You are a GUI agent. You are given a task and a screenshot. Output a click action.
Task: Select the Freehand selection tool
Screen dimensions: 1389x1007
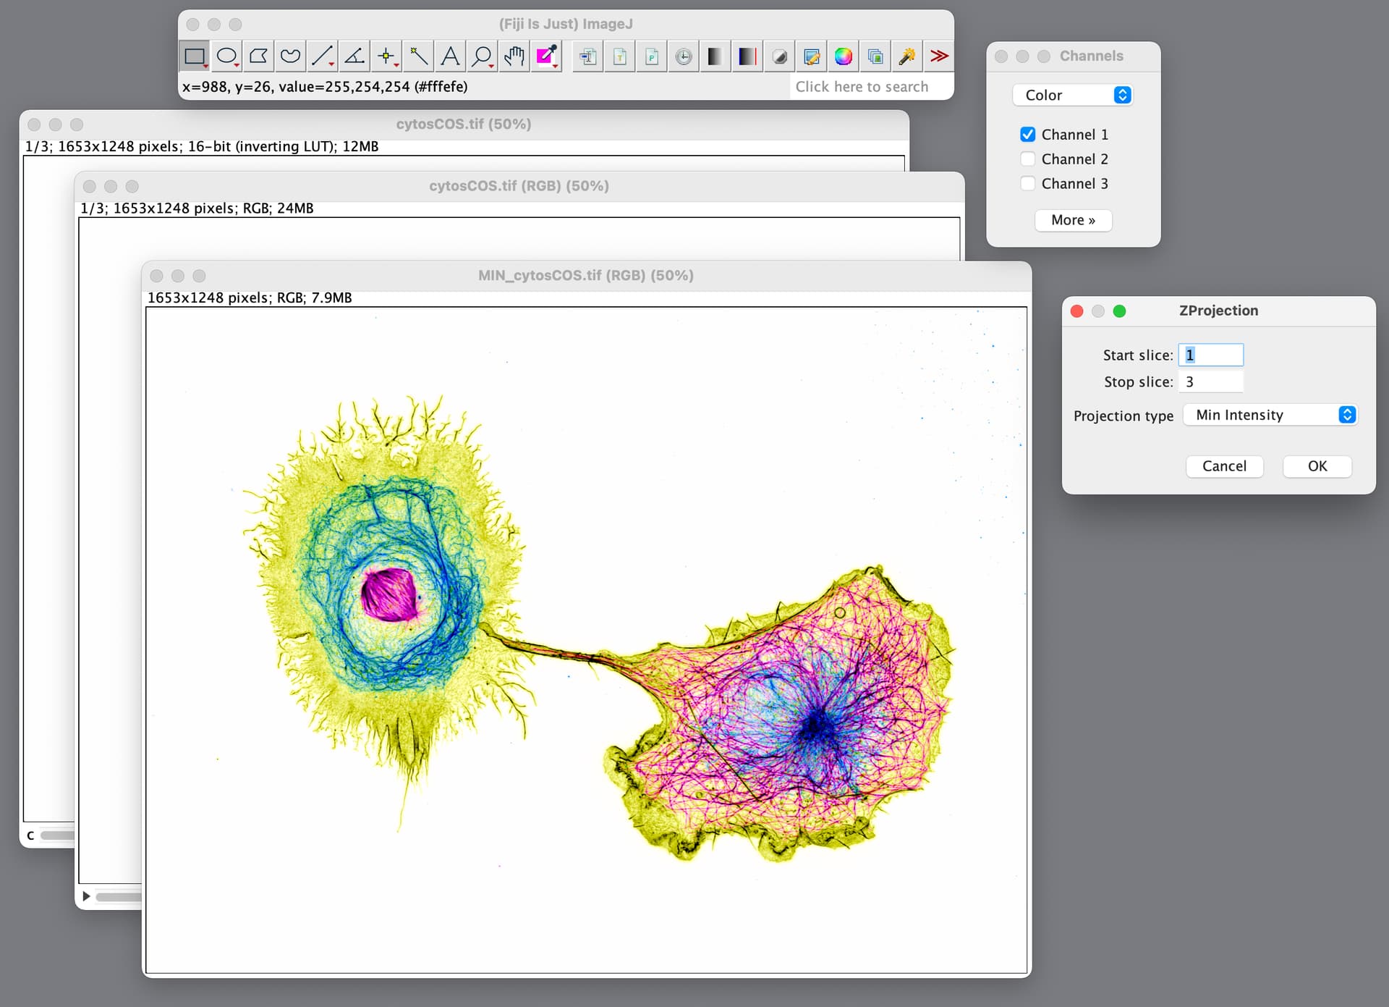click(x=290, y=56)
